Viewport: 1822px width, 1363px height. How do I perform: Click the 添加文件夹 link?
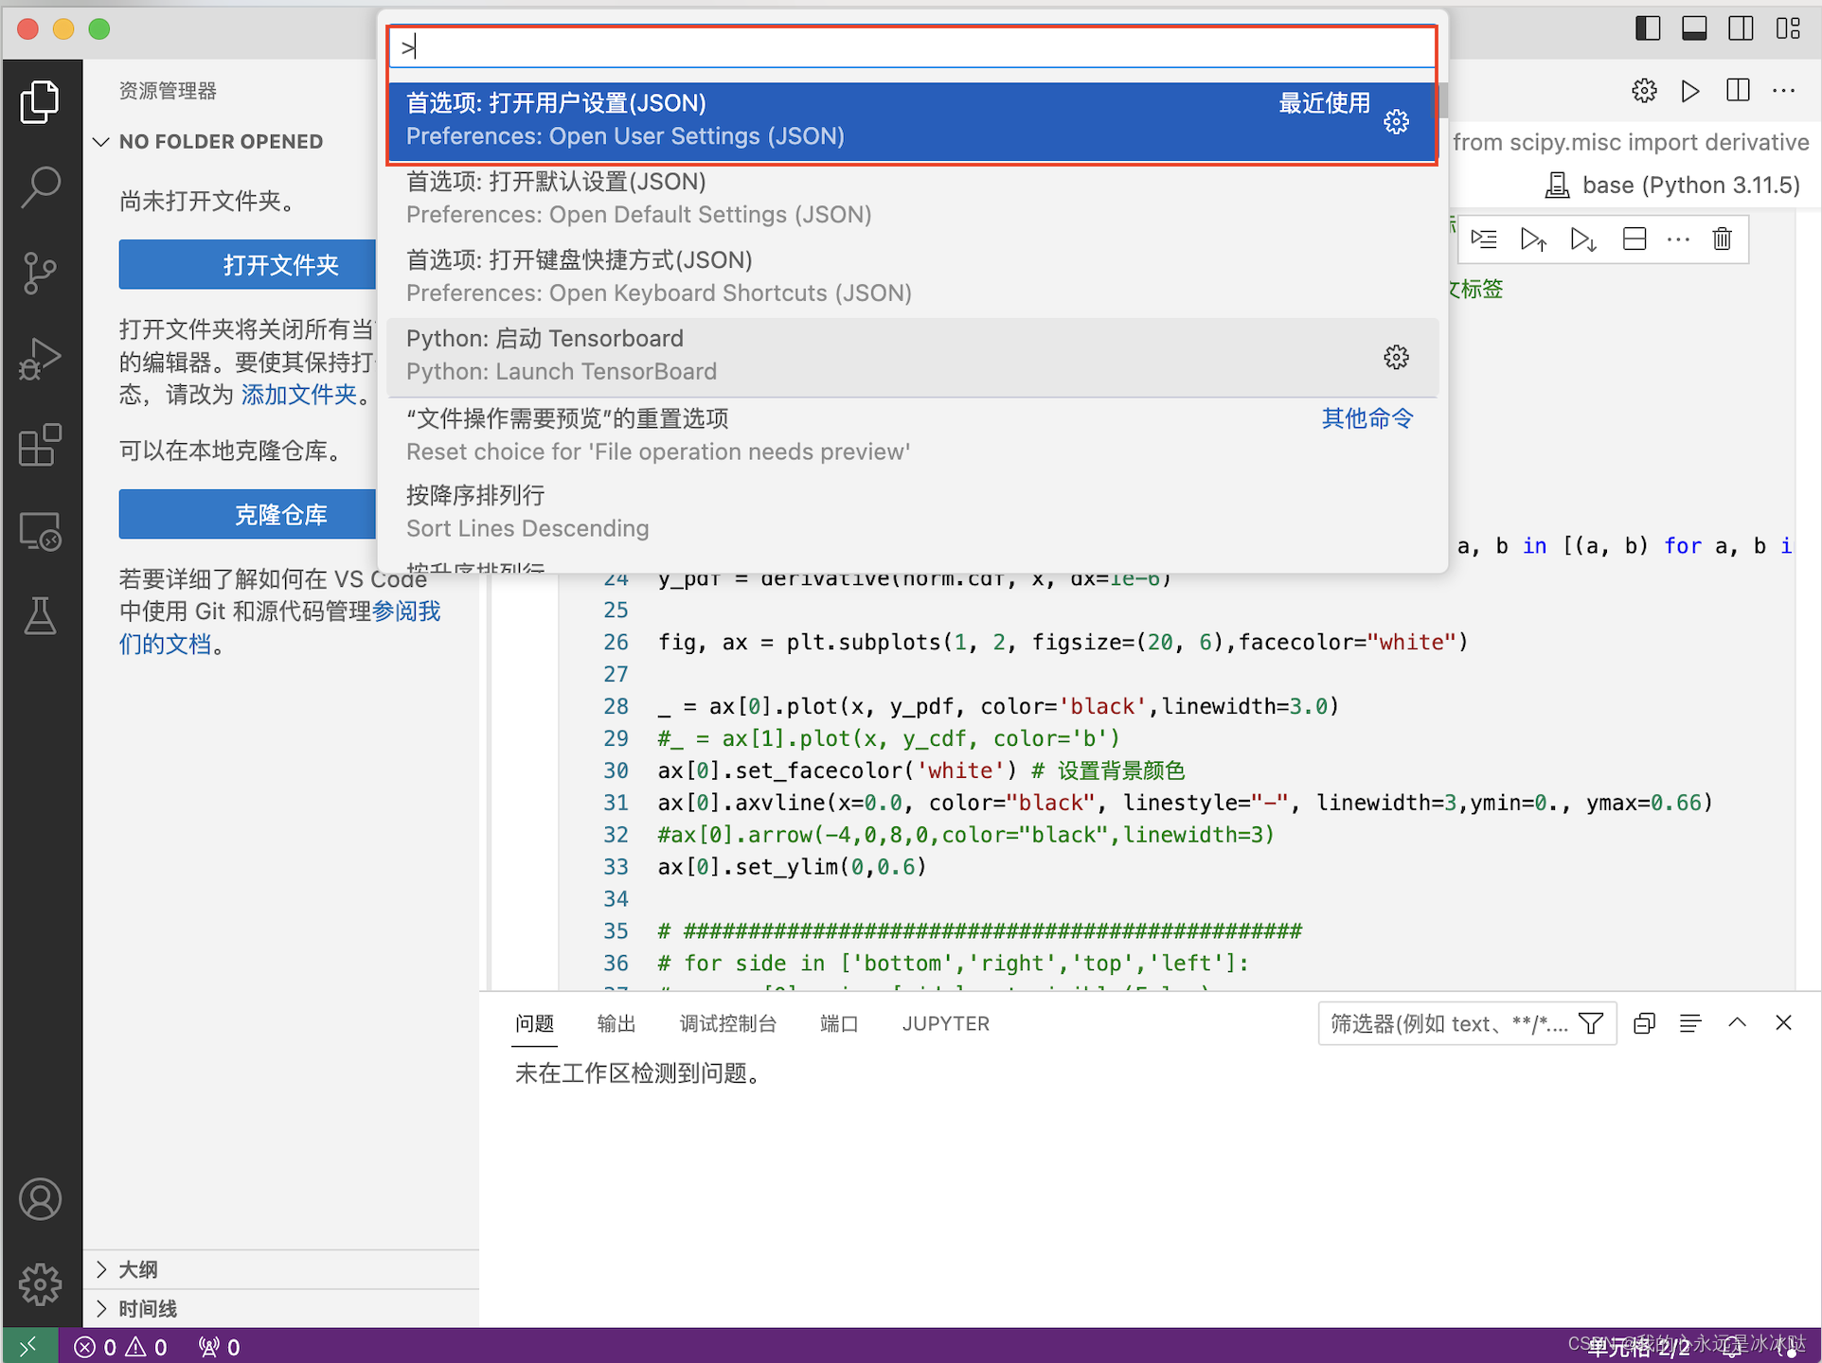pyautogui.click(x=298, y=395)
